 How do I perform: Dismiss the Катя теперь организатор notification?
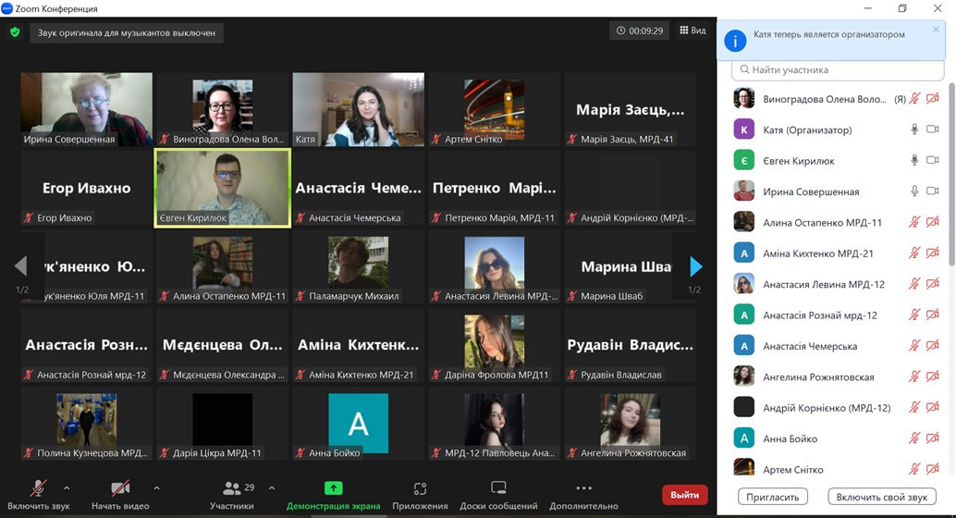click(x=936, y=30)
